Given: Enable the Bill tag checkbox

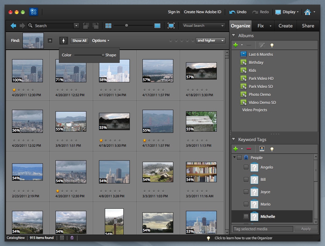Looking at the screenshot, I should [246, 179].
